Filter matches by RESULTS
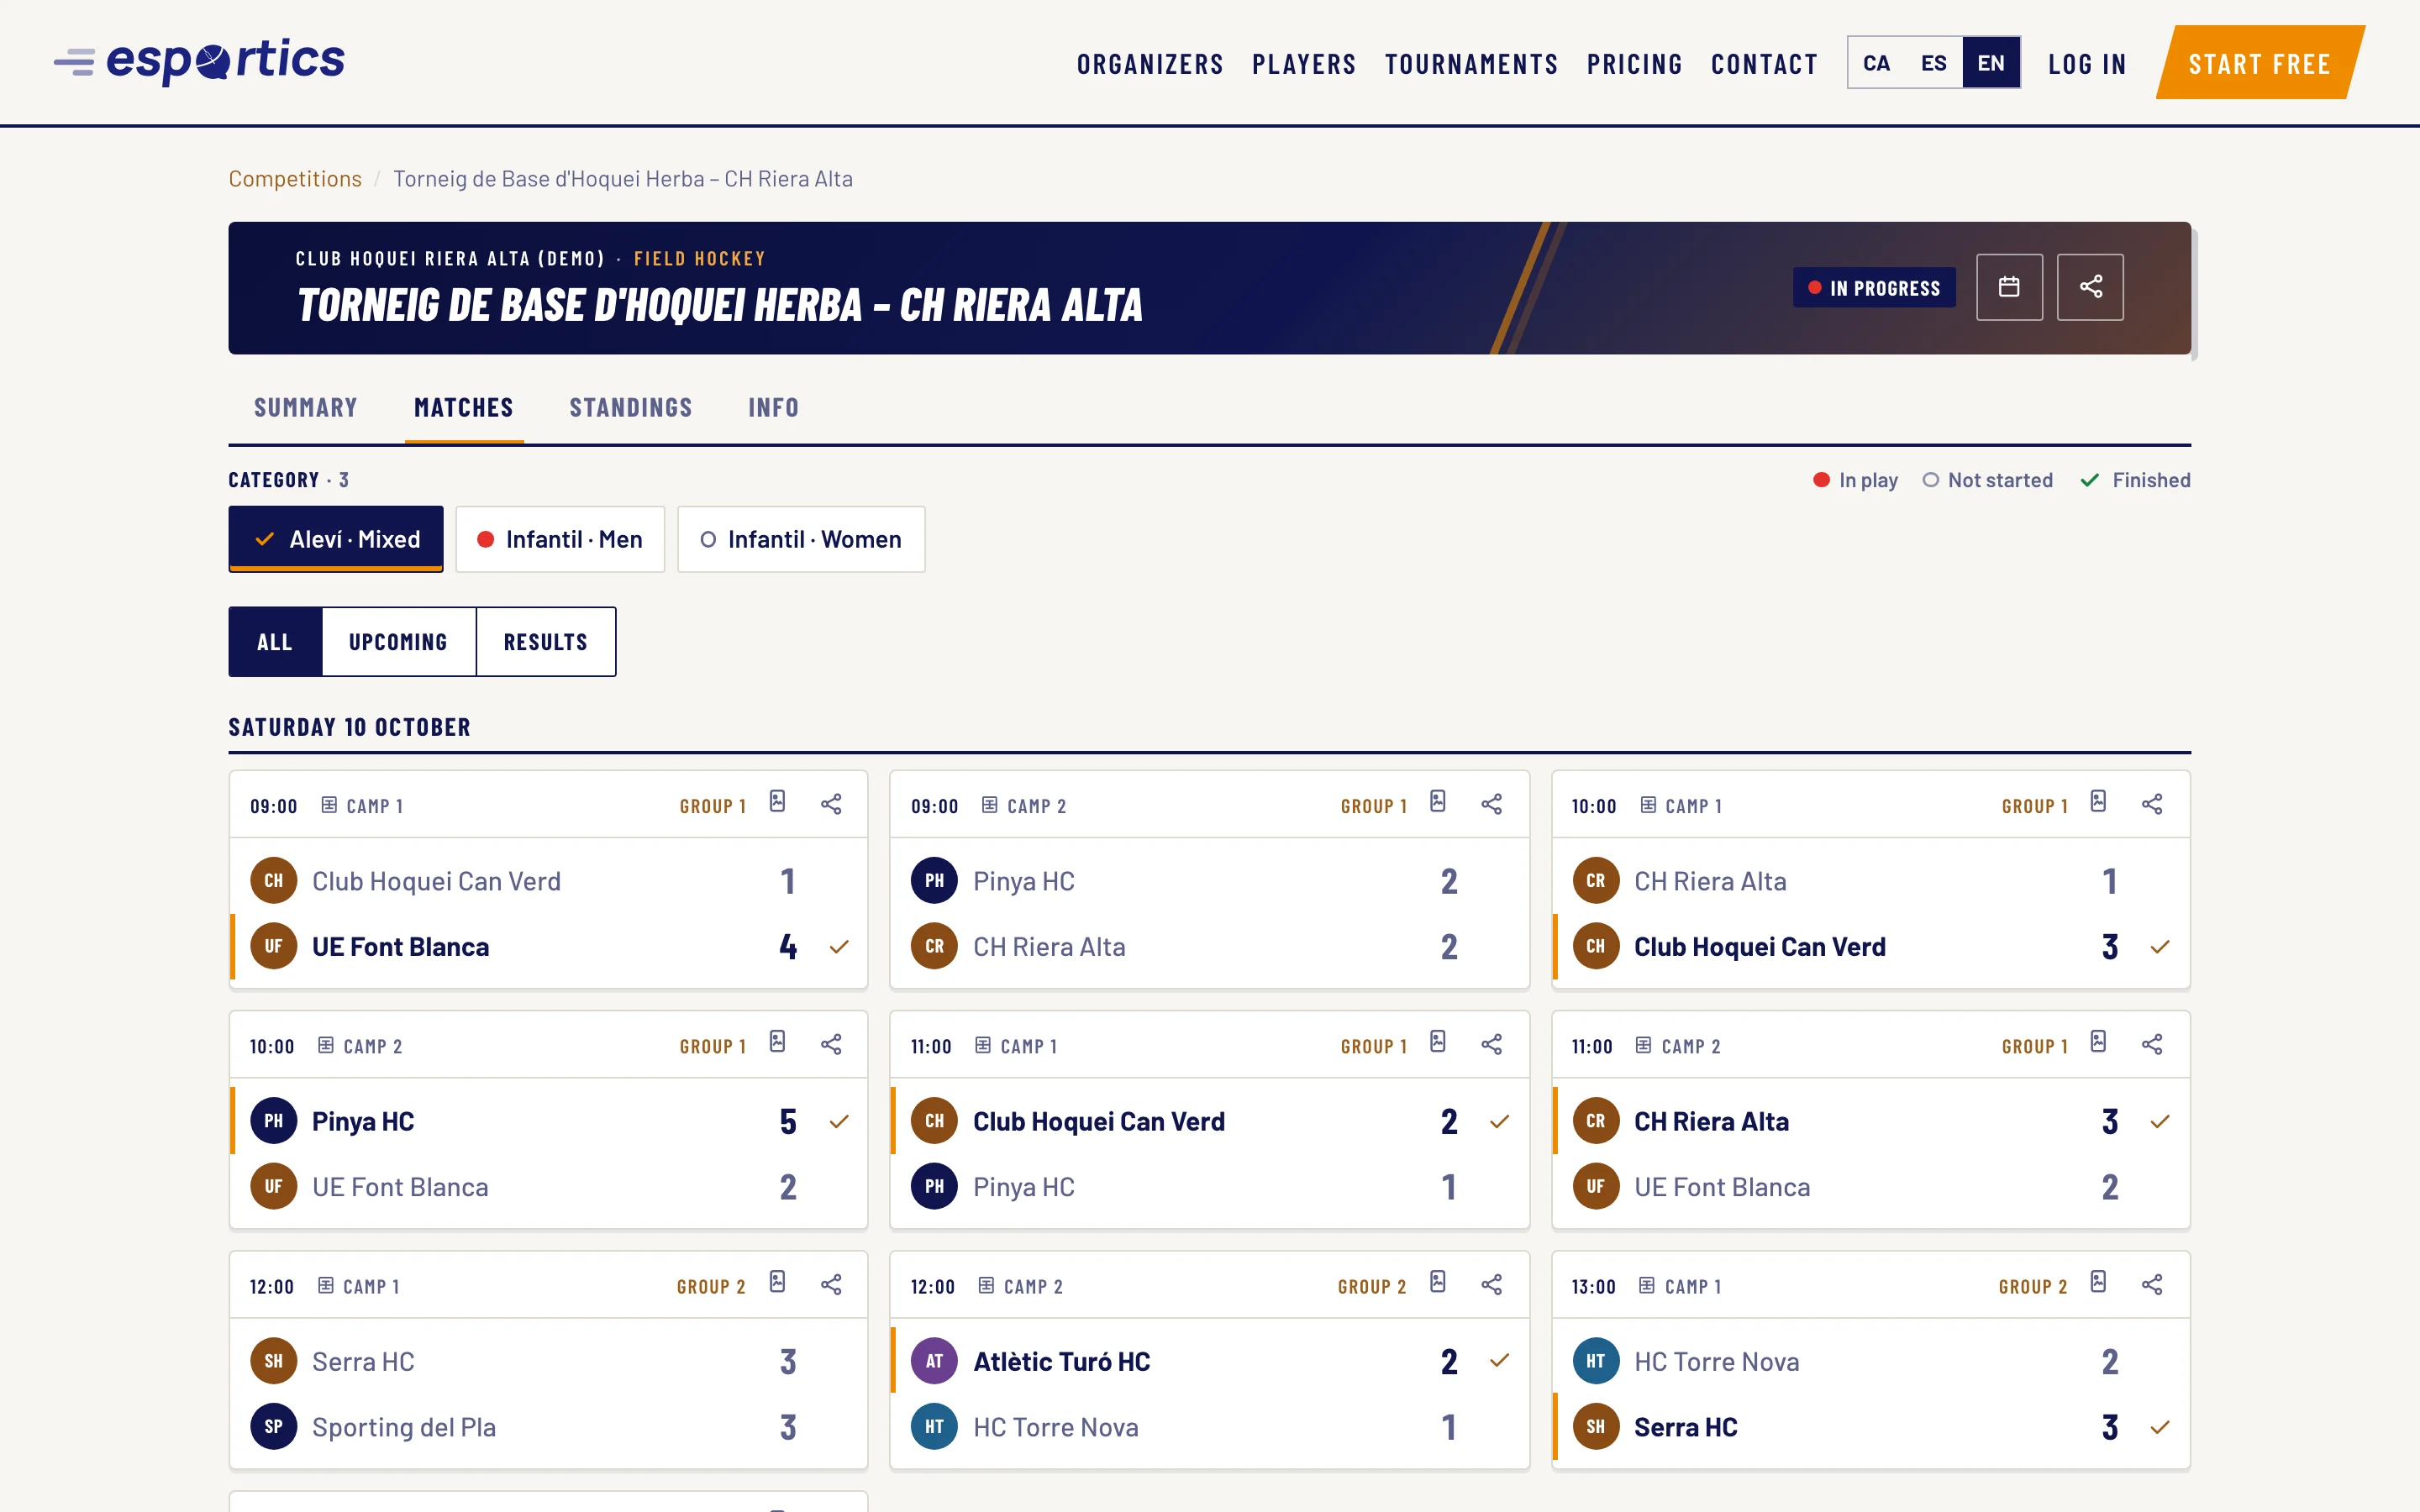This screenshot has width=2420, height=1512. (x=546, y=642)
